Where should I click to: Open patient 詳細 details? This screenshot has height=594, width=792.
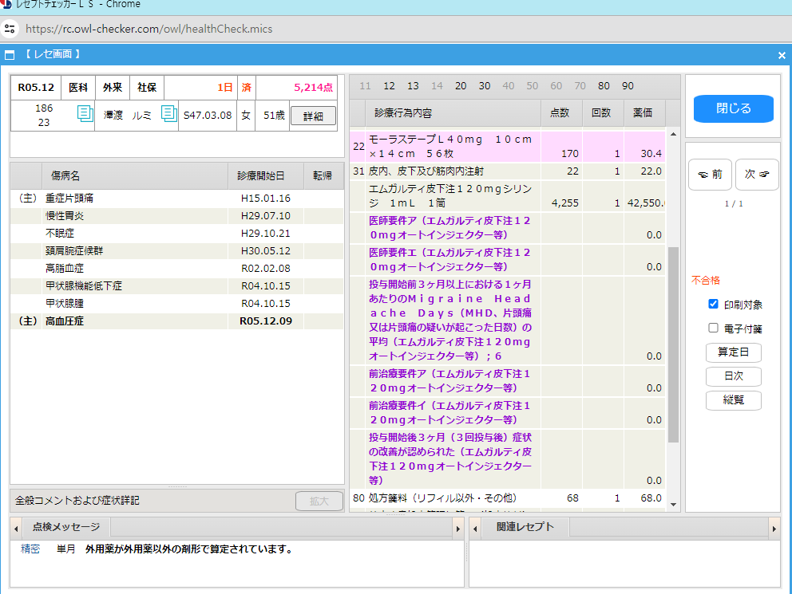[x=313, y=116]
